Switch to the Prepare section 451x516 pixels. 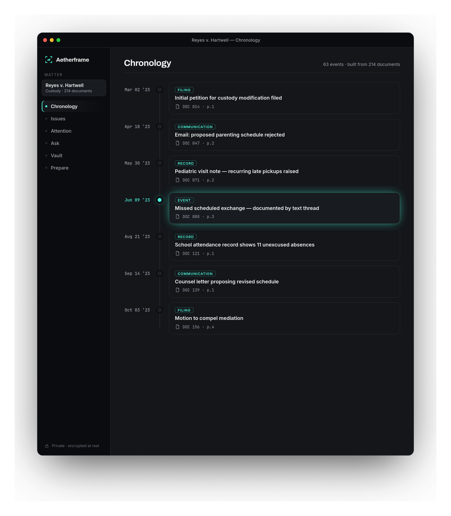coord(74,168)
